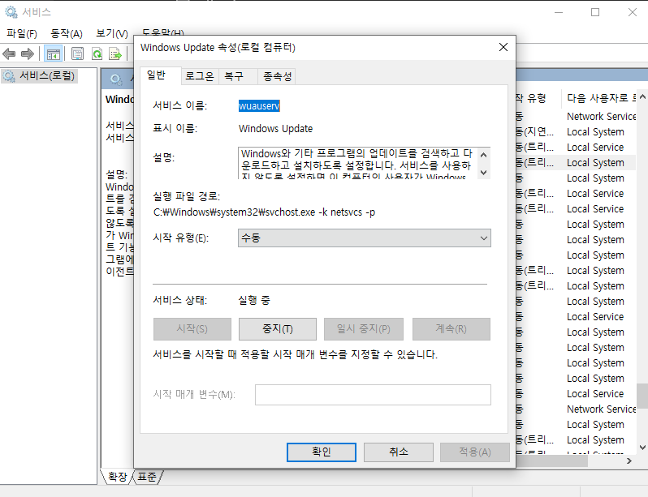Open the 파일(F) menu
This screenshot has height=497, width=648.
pos(22,33)
